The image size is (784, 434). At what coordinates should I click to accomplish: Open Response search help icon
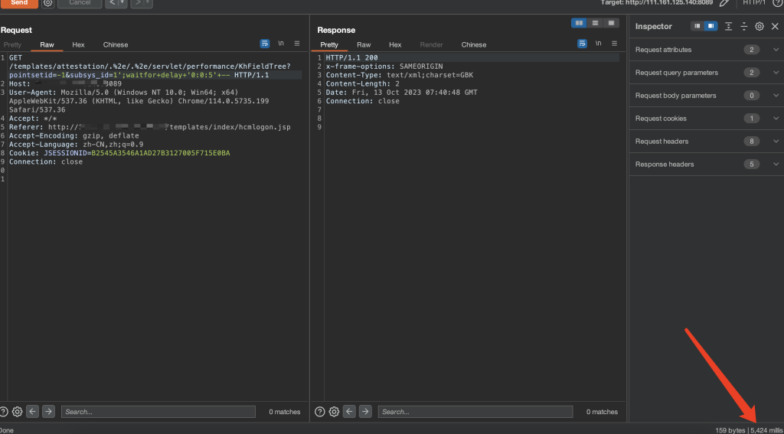pos(320,412)
